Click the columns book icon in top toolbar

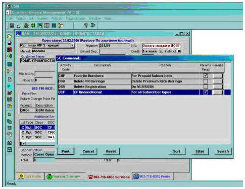point(47,26)
